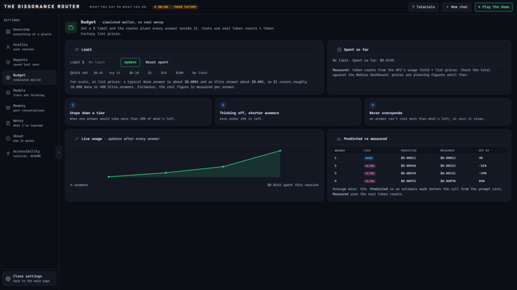Select the $0.10 quick set chip

(134, 73)
